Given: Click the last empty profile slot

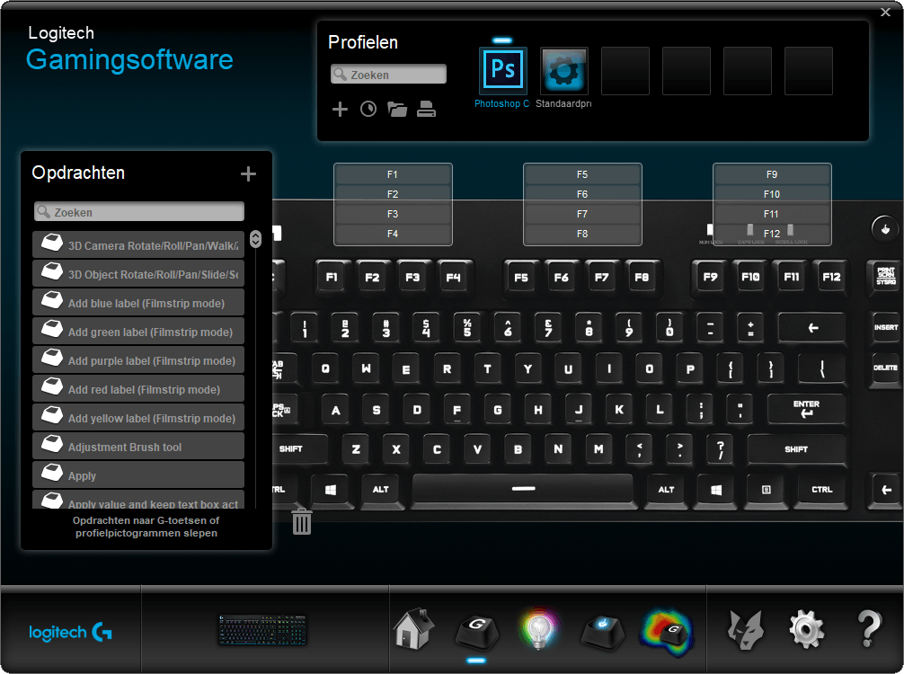Looking at the screenshot, I should [809, 71].
